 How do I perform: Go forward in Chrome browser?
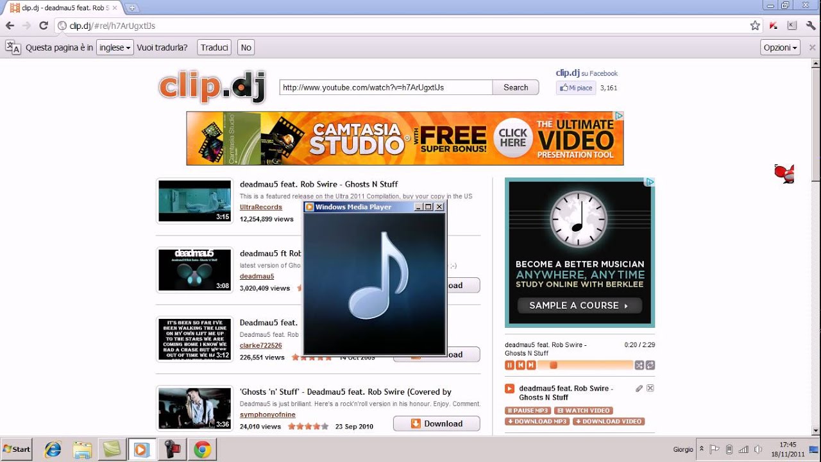26,26
